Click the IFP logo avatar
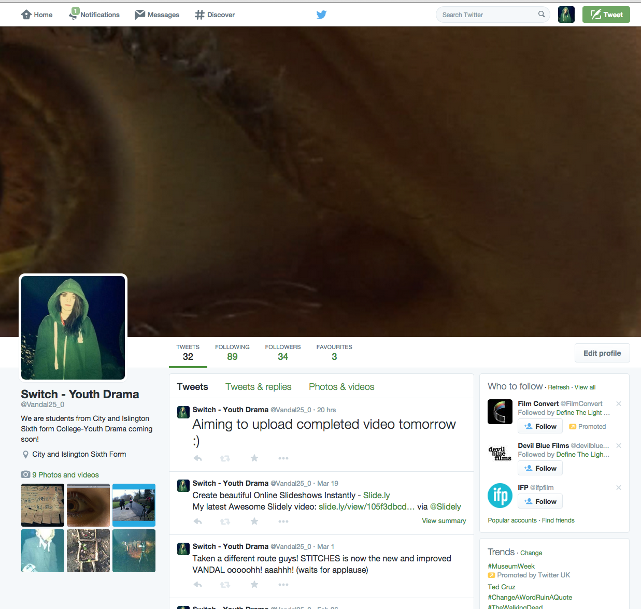 coord(500,496)
